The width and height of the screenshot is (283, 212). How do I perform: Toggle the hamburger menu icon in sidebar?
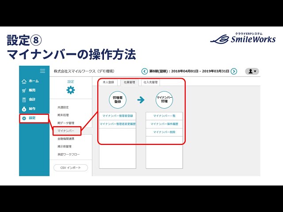42,71
